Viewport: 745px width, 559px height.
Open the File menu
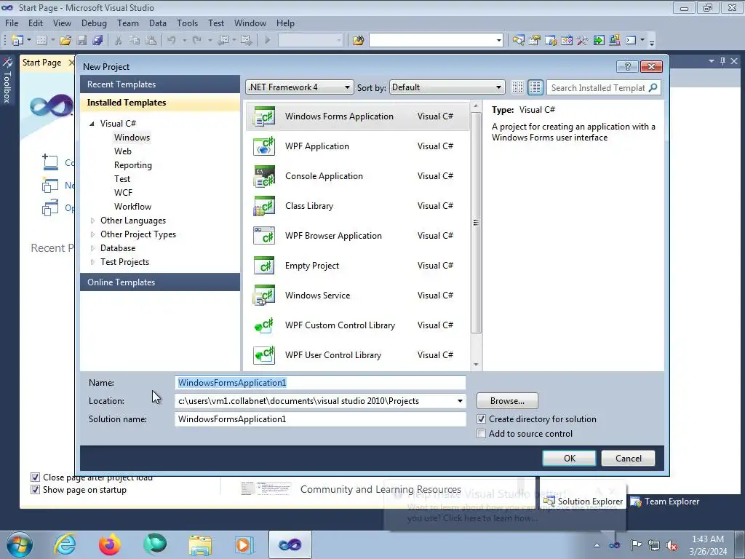point(12,23)
